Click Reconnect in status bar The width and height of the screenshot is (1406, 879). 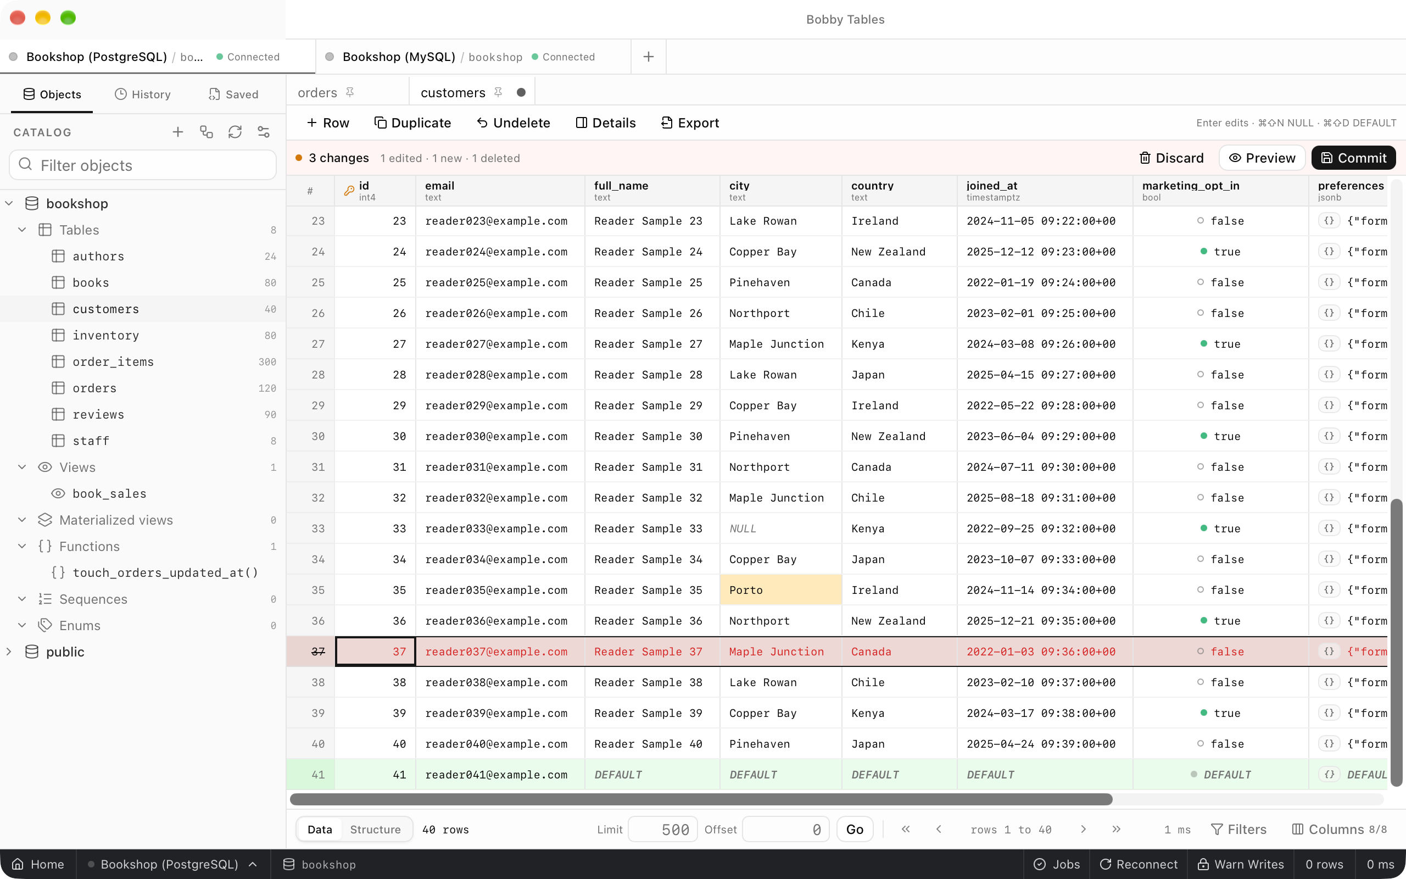coord(1139,864)
